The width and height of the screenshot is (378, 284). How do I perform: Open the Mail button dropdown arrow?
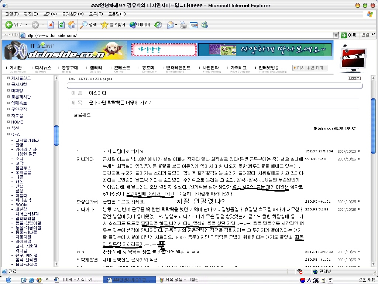176,25
